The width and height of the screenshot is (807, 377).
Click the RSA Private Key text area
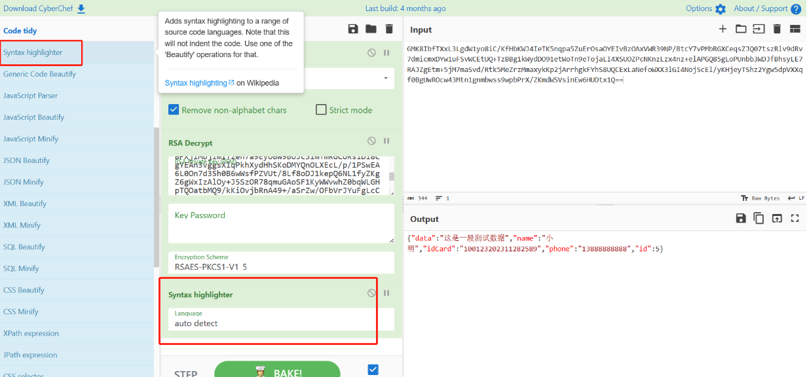[278, 175]
